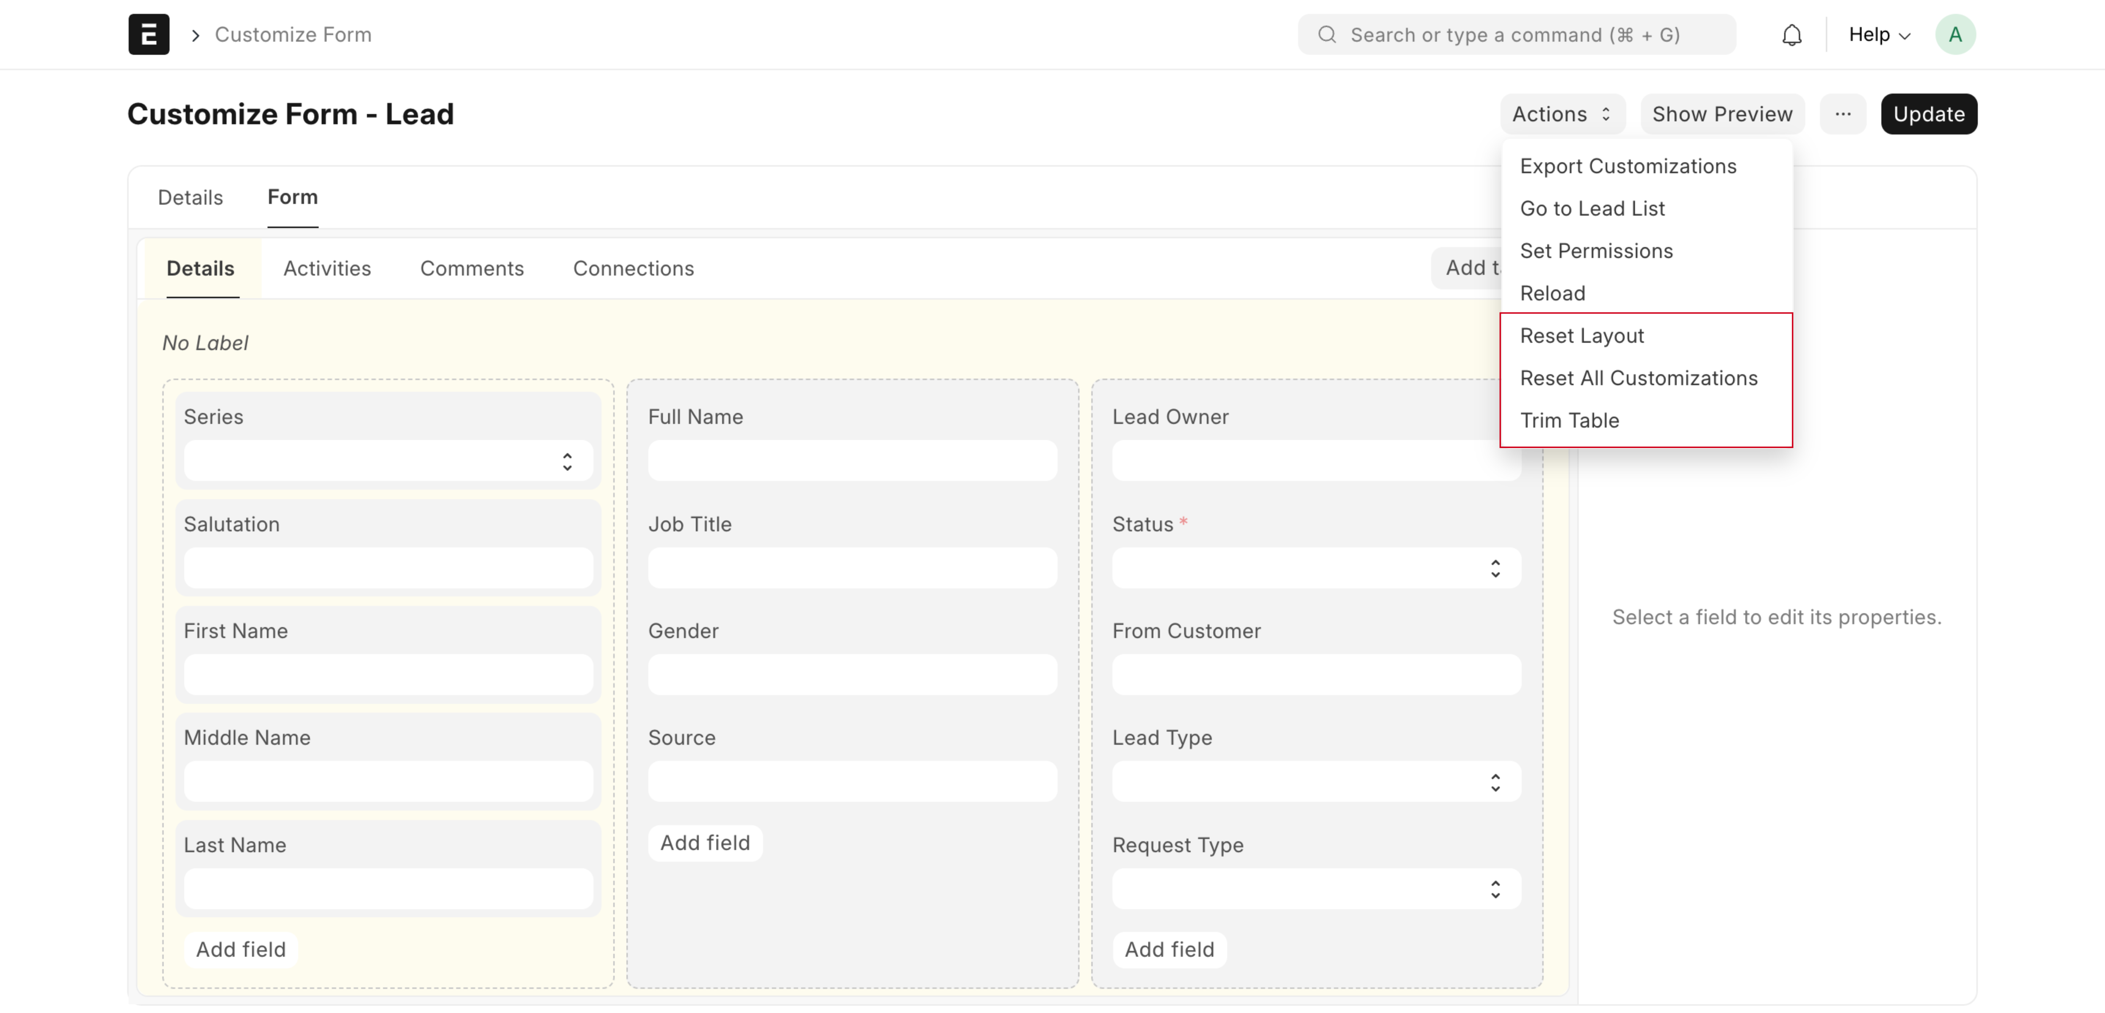Click the Show Preview button

point(1722,114)
